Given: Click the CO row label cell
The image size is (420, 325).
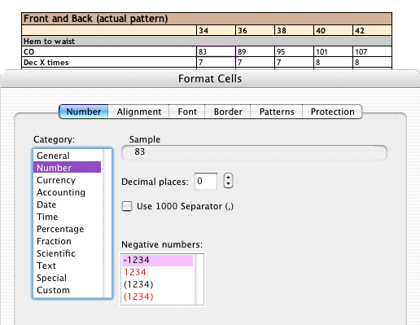Looking at the screenshot, I should pos(109,51).
